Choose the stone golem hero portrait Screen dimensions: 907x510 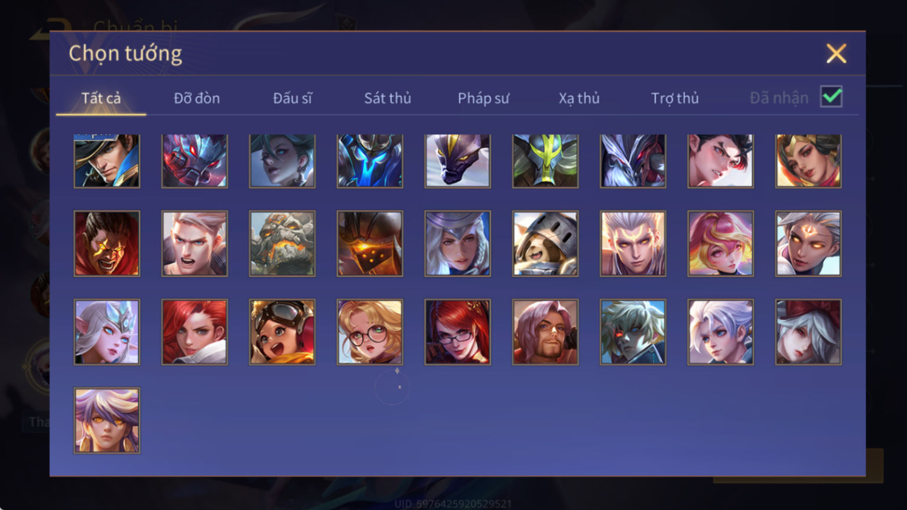tap(282, 243)
